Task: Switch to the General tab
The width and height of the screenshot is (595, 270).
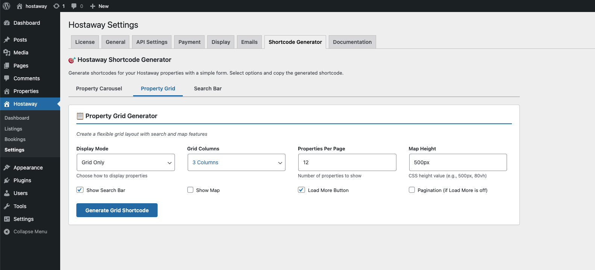Action: [115, 42]
